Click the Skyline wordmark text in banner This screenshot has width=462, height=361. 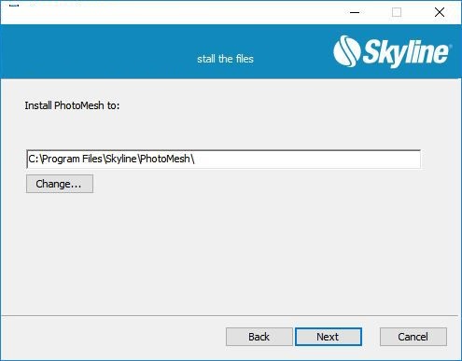pos(407,52)
